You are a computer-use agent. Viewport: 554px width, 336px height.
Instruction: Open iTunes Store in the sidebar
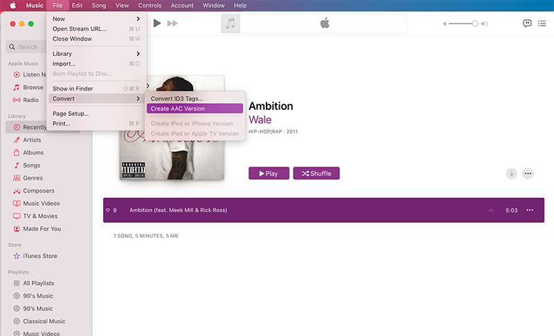(x=39, y=256)
